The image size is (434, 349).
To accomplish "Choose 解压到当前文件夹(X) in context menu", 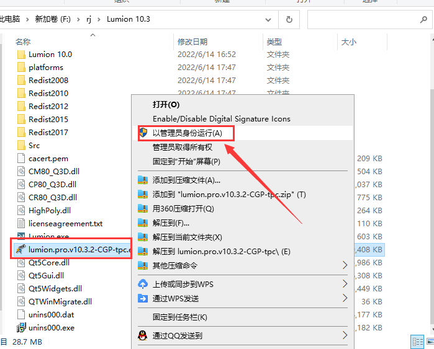I will click(188, 237).
